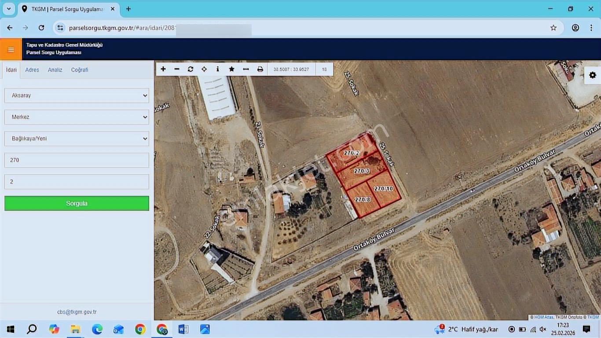Open Outlook from the taskbar
The image size is (601, 338).
coord(118,329)
